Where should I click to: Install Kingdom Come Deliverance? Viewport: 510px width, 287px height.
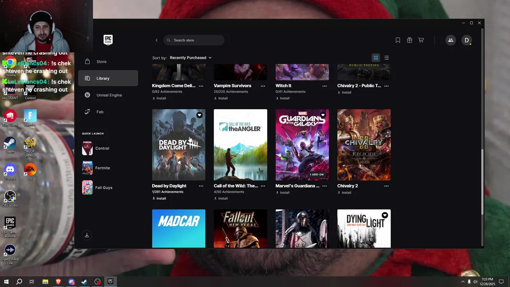click(159, 98)
